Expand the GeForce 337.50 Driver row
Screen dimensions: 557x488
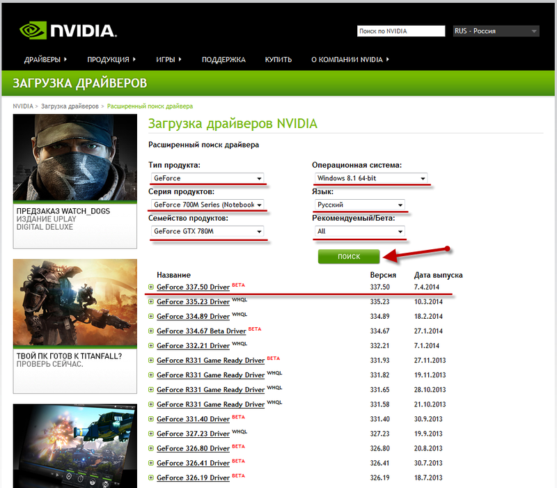pyautogui.click(x=151, y=287)
